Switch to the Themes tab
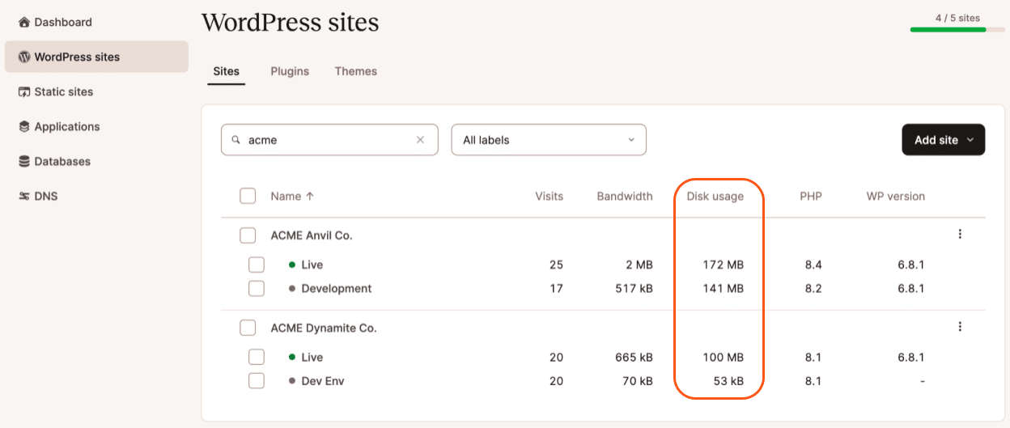This screenshot has height=428, width=1010. (x=356, y=71)
